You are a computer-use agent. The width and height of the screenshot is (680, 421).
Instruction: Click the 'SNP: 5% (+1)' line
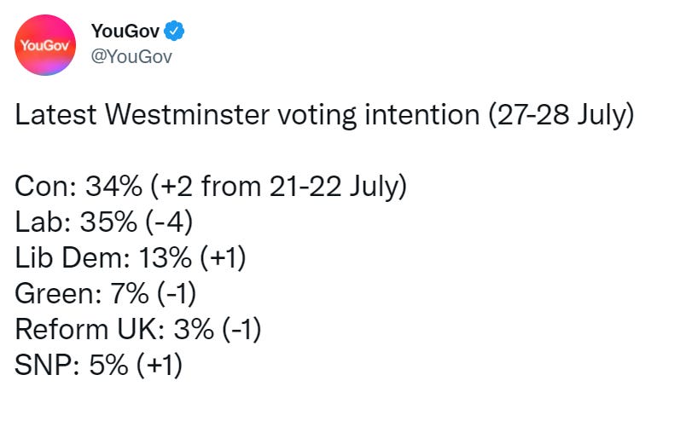99,365
